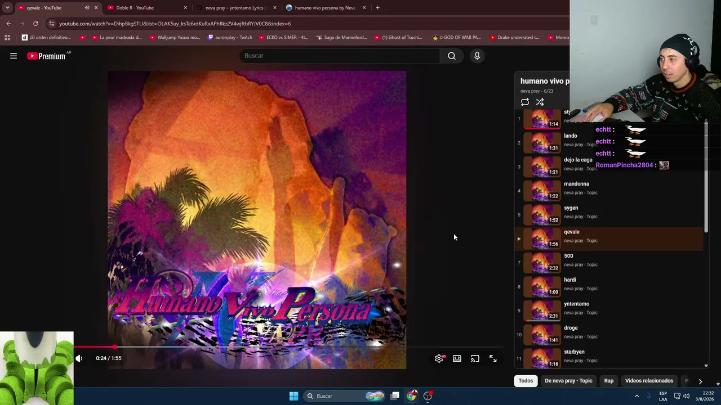The height and width of the screenshot is (405, 721).
Task: Mute the qevale tab audio
Action: tap(87, 8)
